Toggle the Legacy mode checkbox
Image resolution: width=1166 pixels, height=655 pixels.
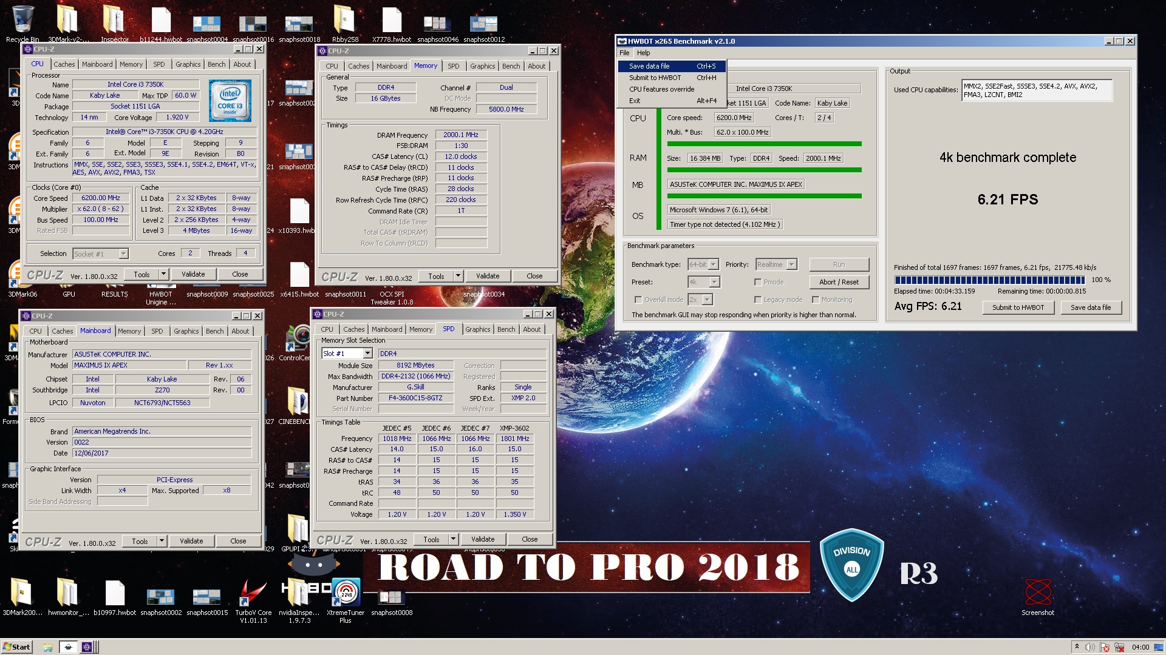pos(758,300)
